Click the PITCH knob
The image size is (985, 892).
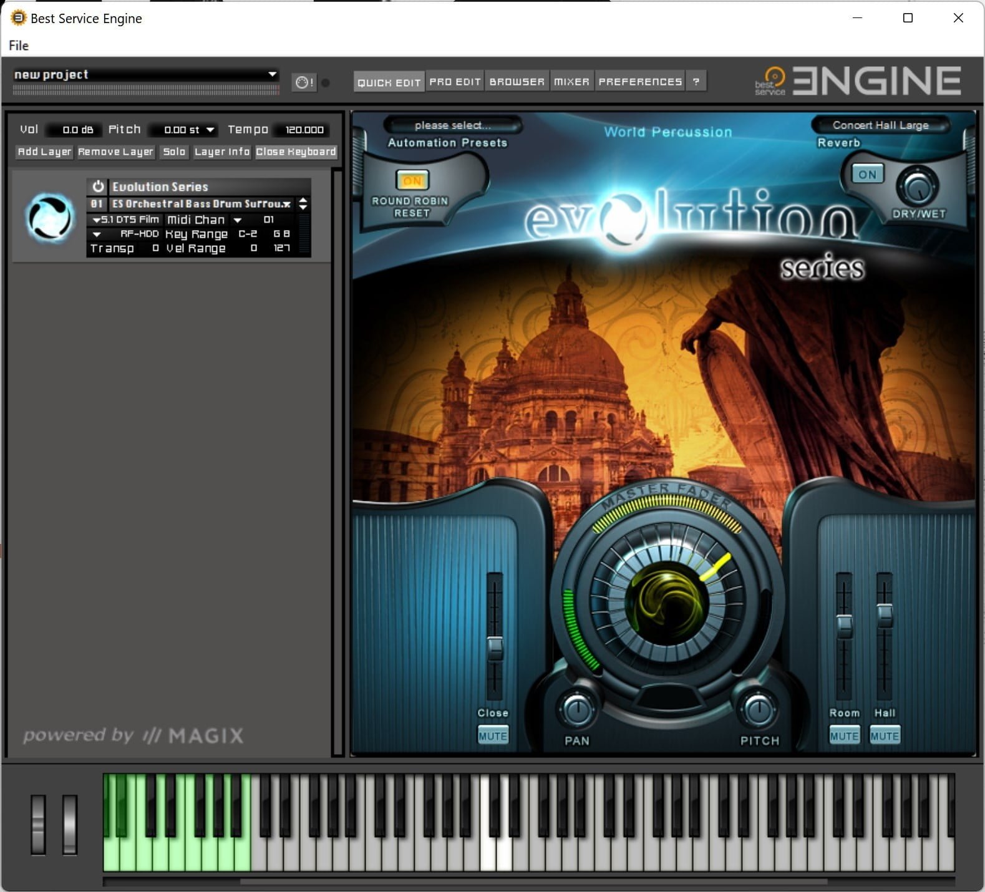coord(758,709)
